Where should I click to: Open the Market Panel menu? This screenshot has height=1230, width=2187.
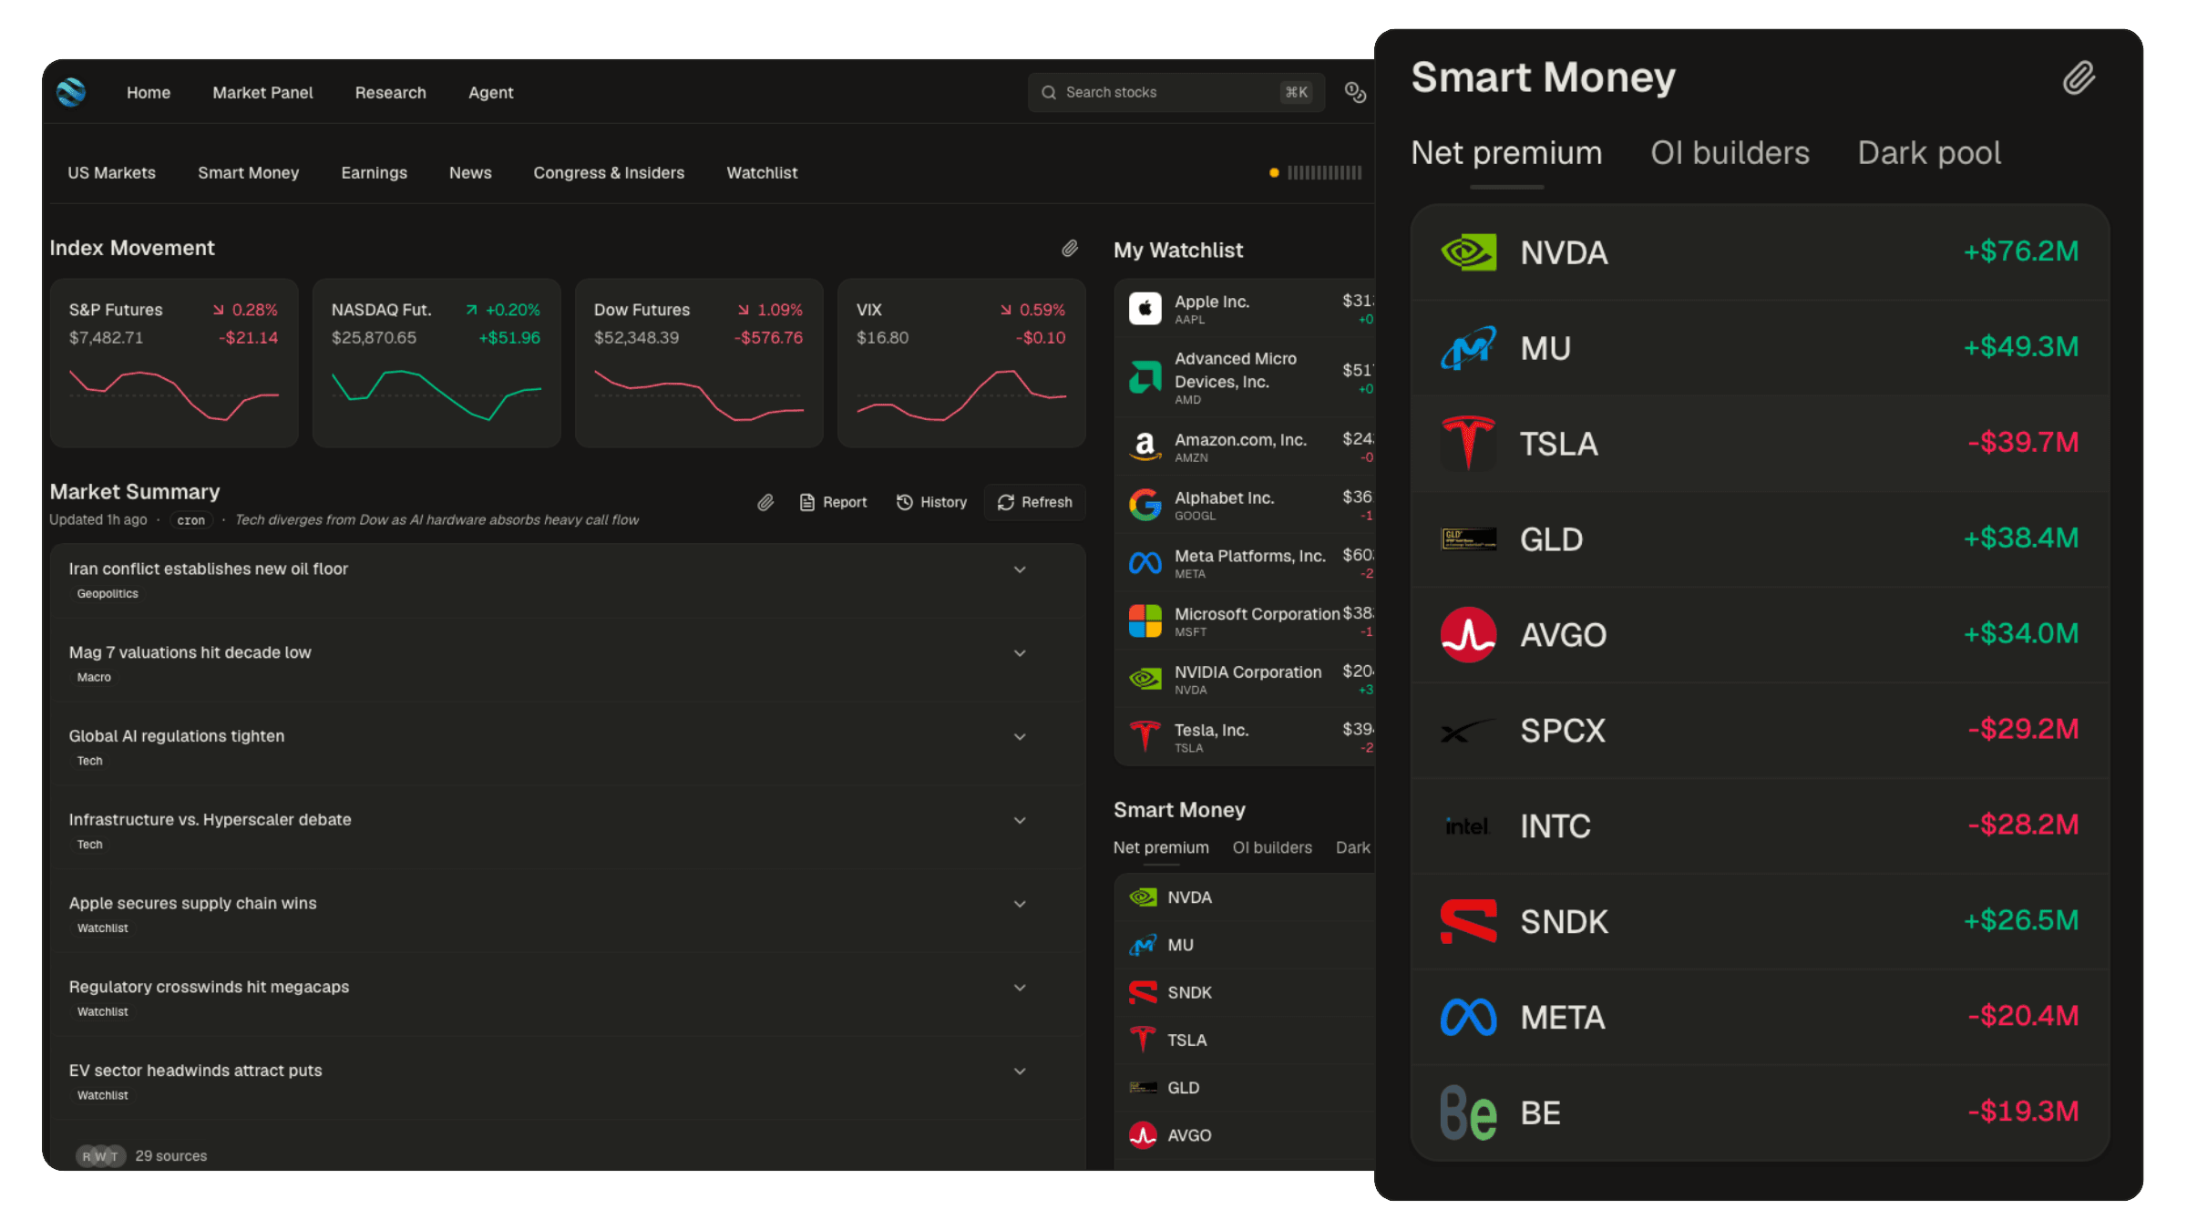[262, 92]
